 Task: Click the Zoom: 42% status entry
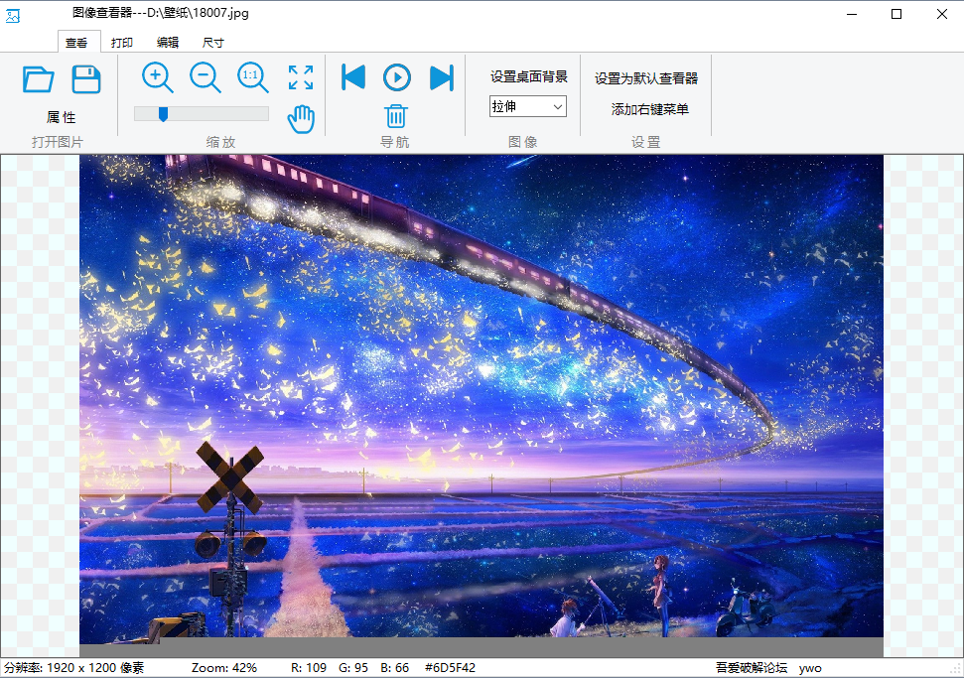pos(223,667)
